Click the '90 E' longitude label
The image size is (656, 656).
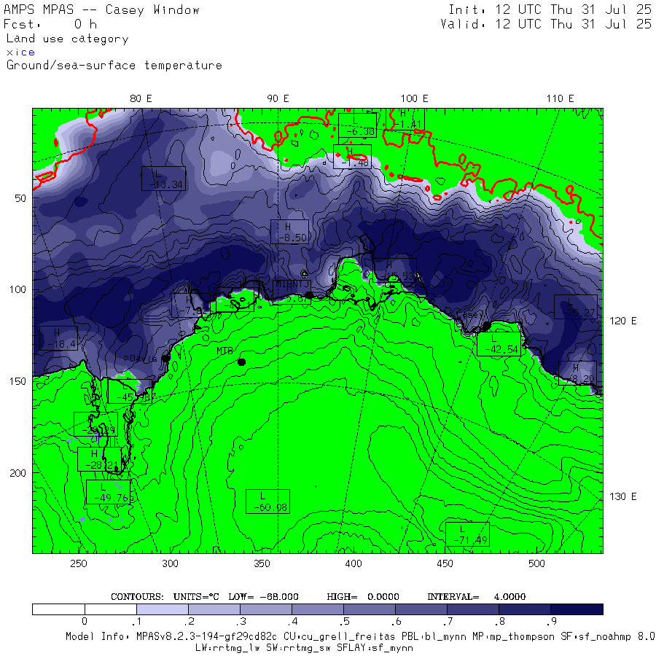tap(278, 98)
